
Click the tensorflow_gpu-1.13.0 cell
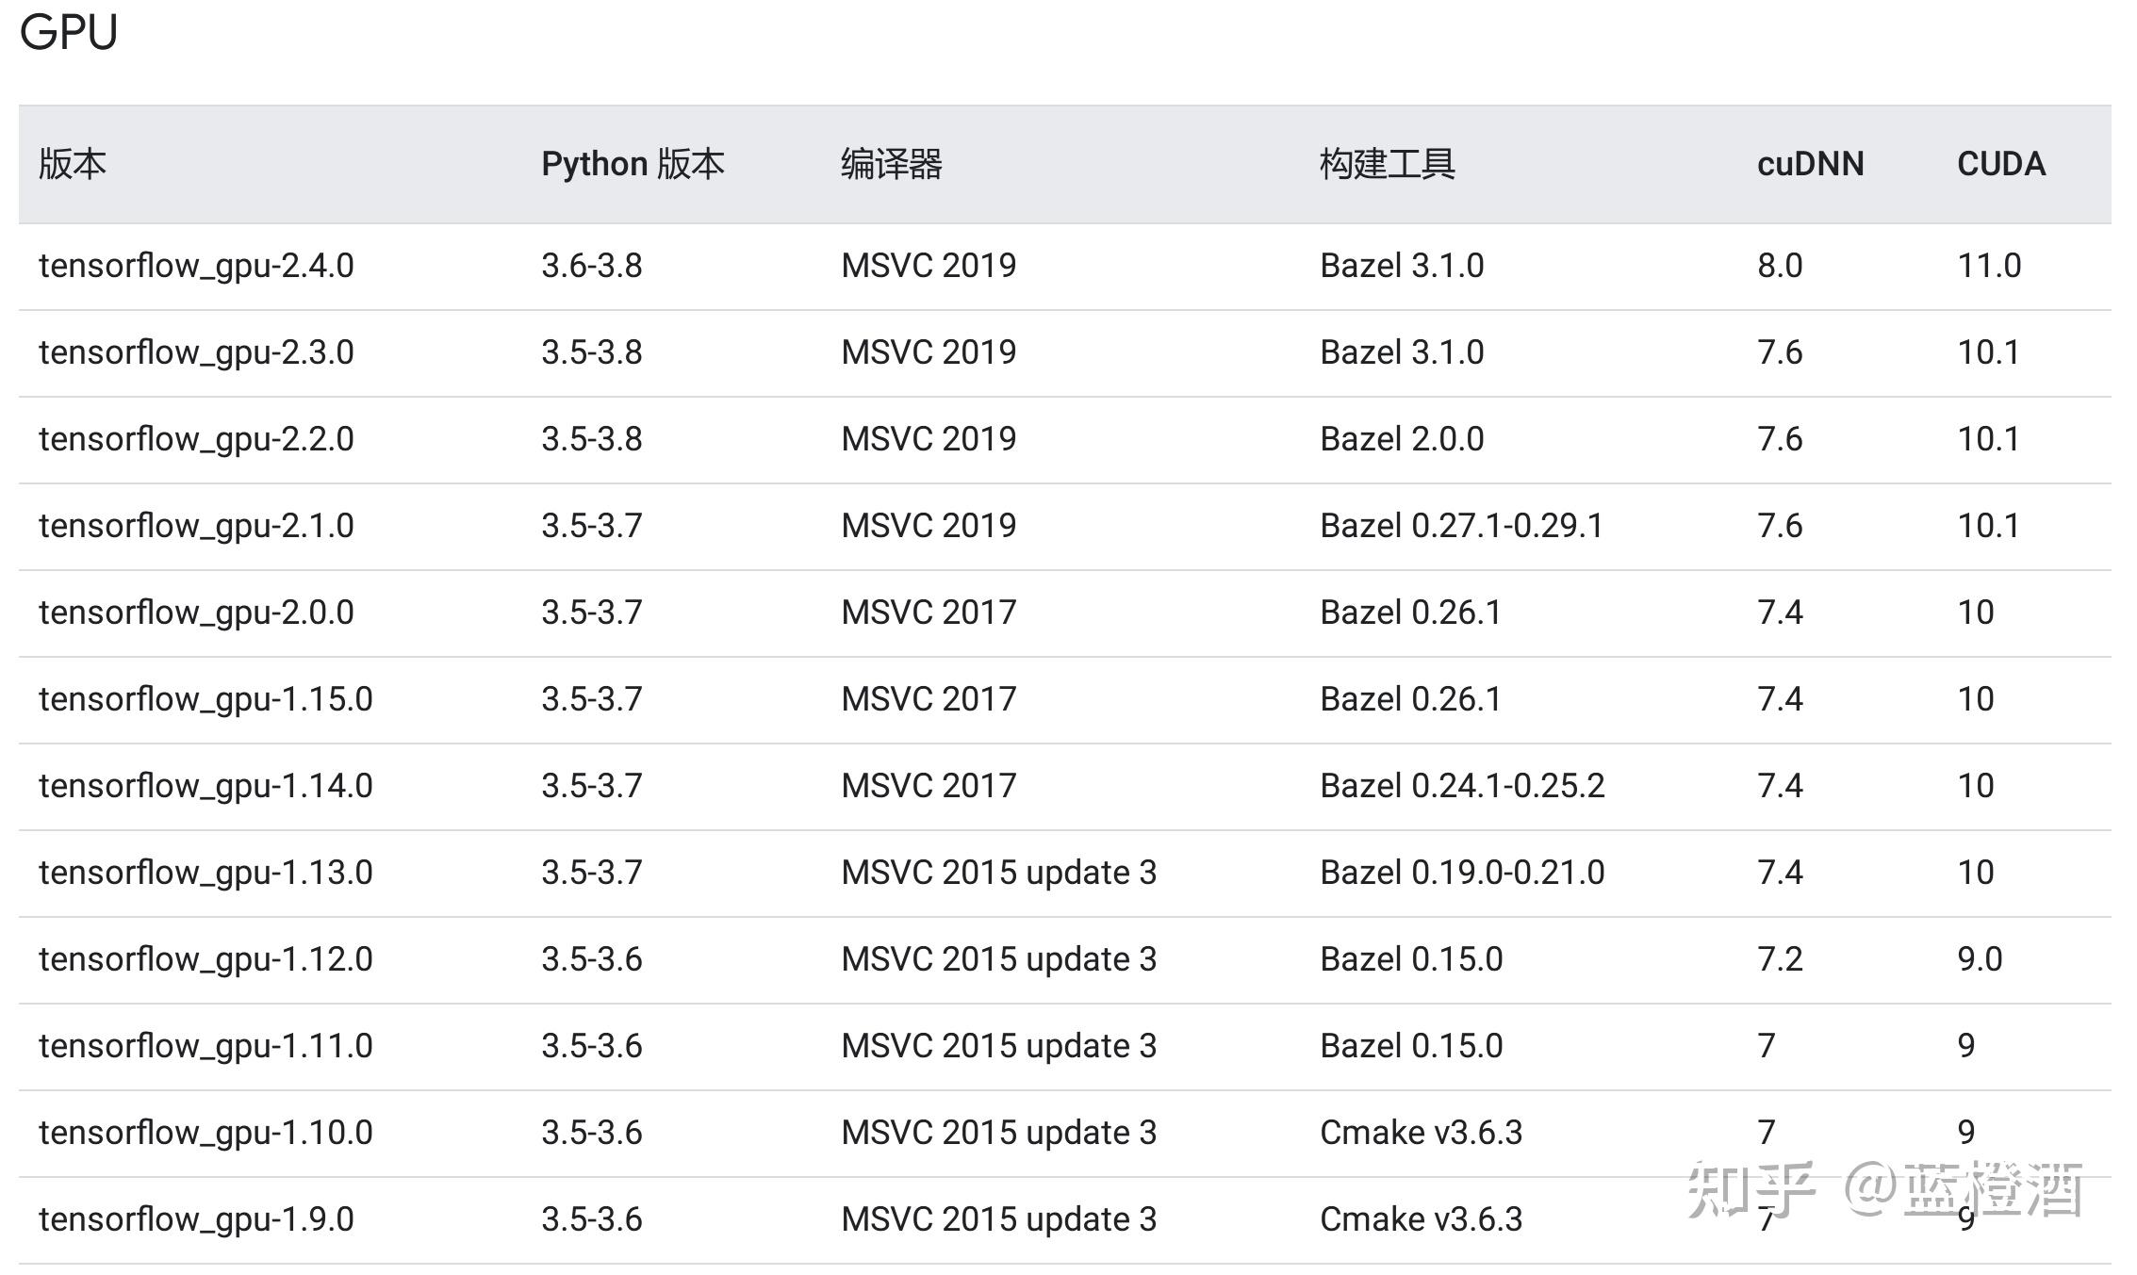pos(205,873)
